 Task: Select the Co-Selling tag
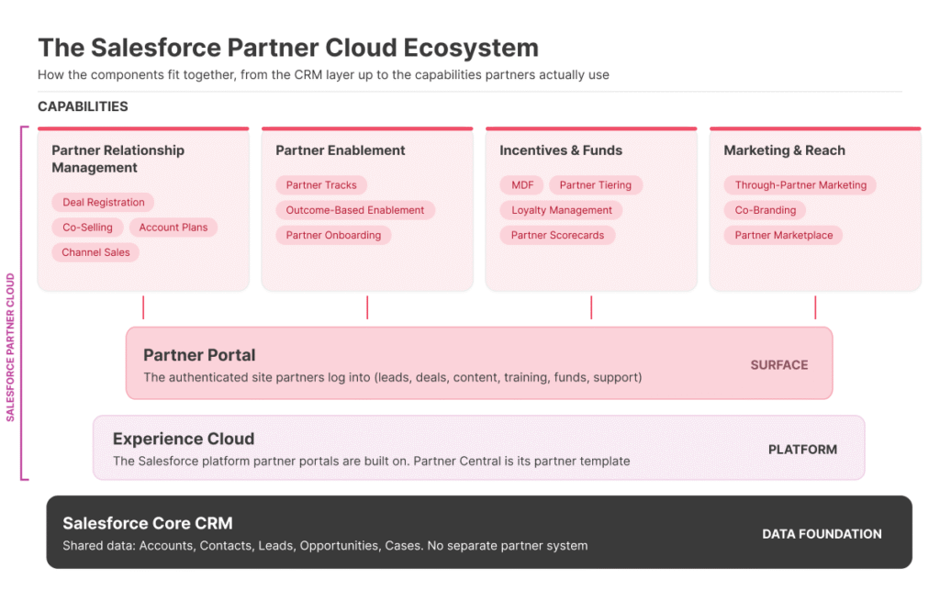tap(87, 228)
